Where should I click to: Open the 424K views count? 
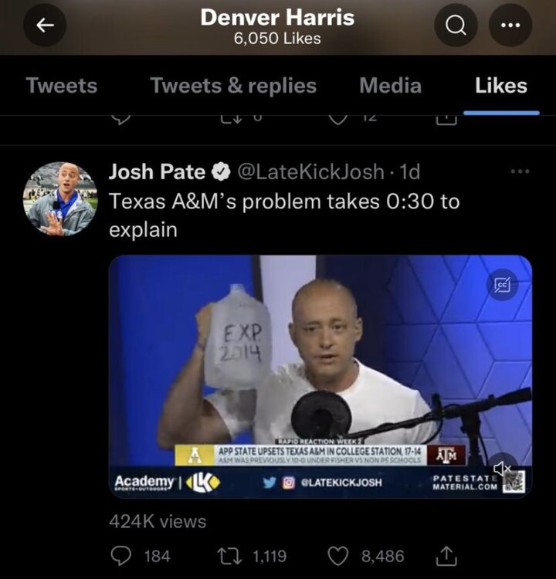click(x=158, y=522)
